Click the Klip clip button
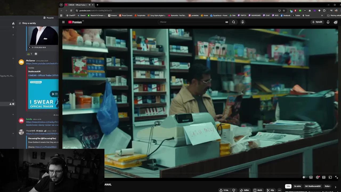Image resolution: width=341 pixels, height=192 pixels. pyautogui.click(x=270, y=190)
